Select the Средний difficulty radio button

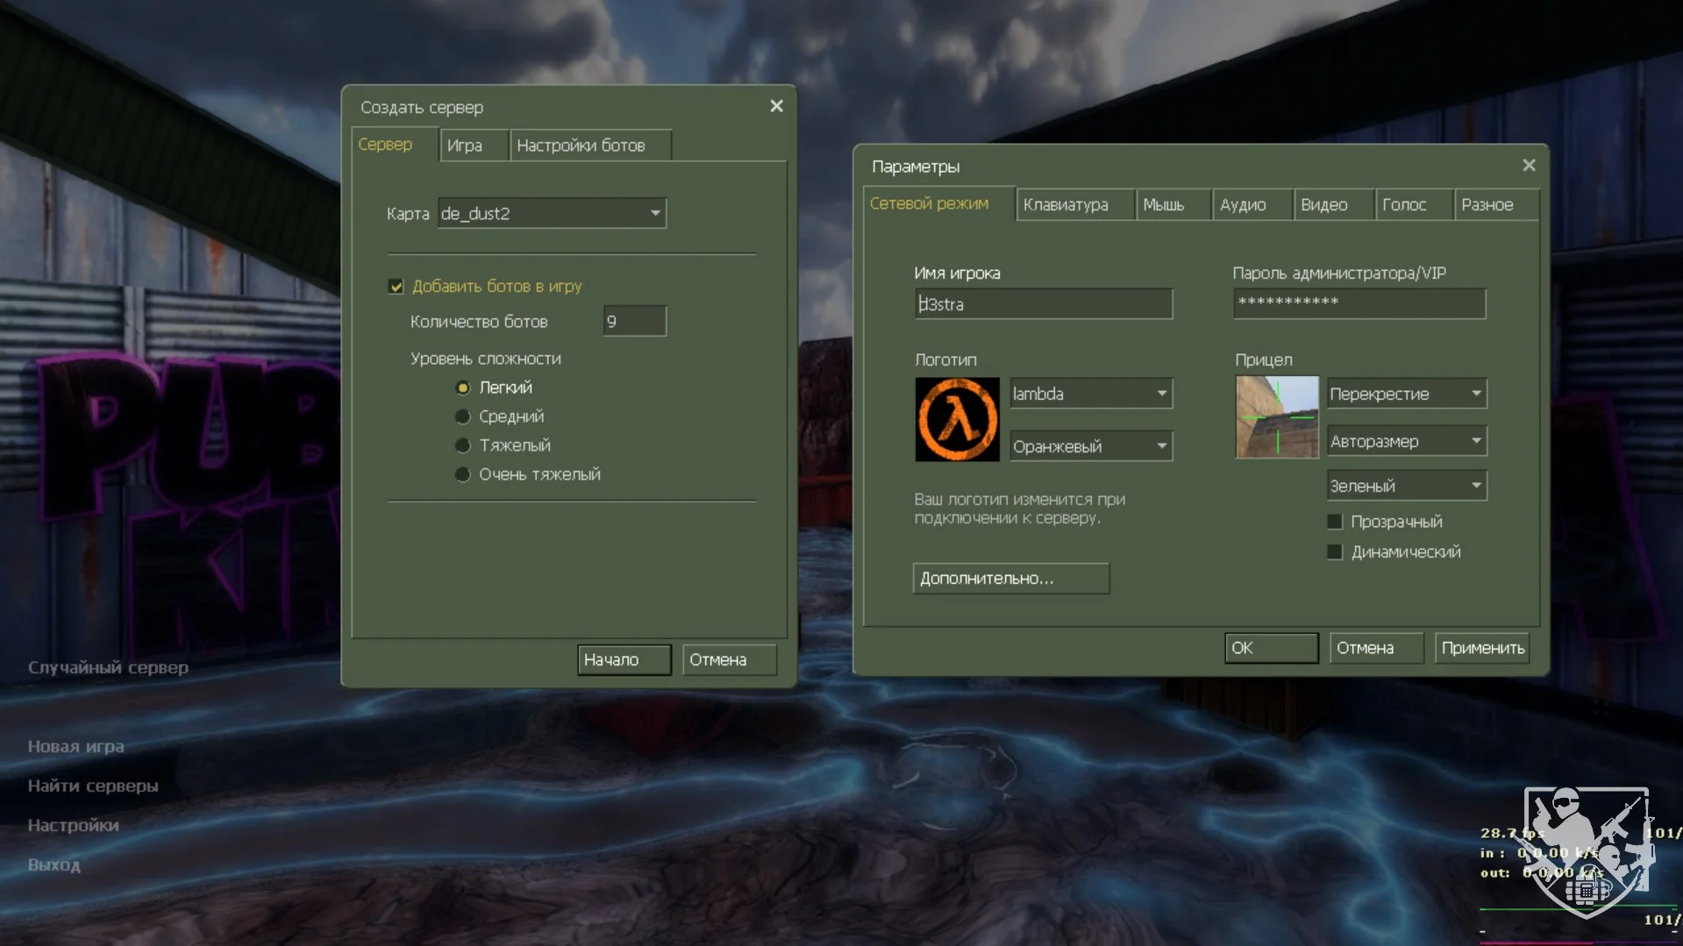(463, 416)
